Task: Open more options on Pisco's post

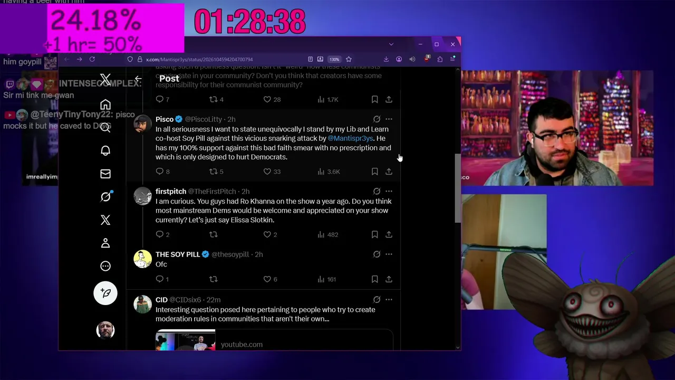Action: (389, 119)
